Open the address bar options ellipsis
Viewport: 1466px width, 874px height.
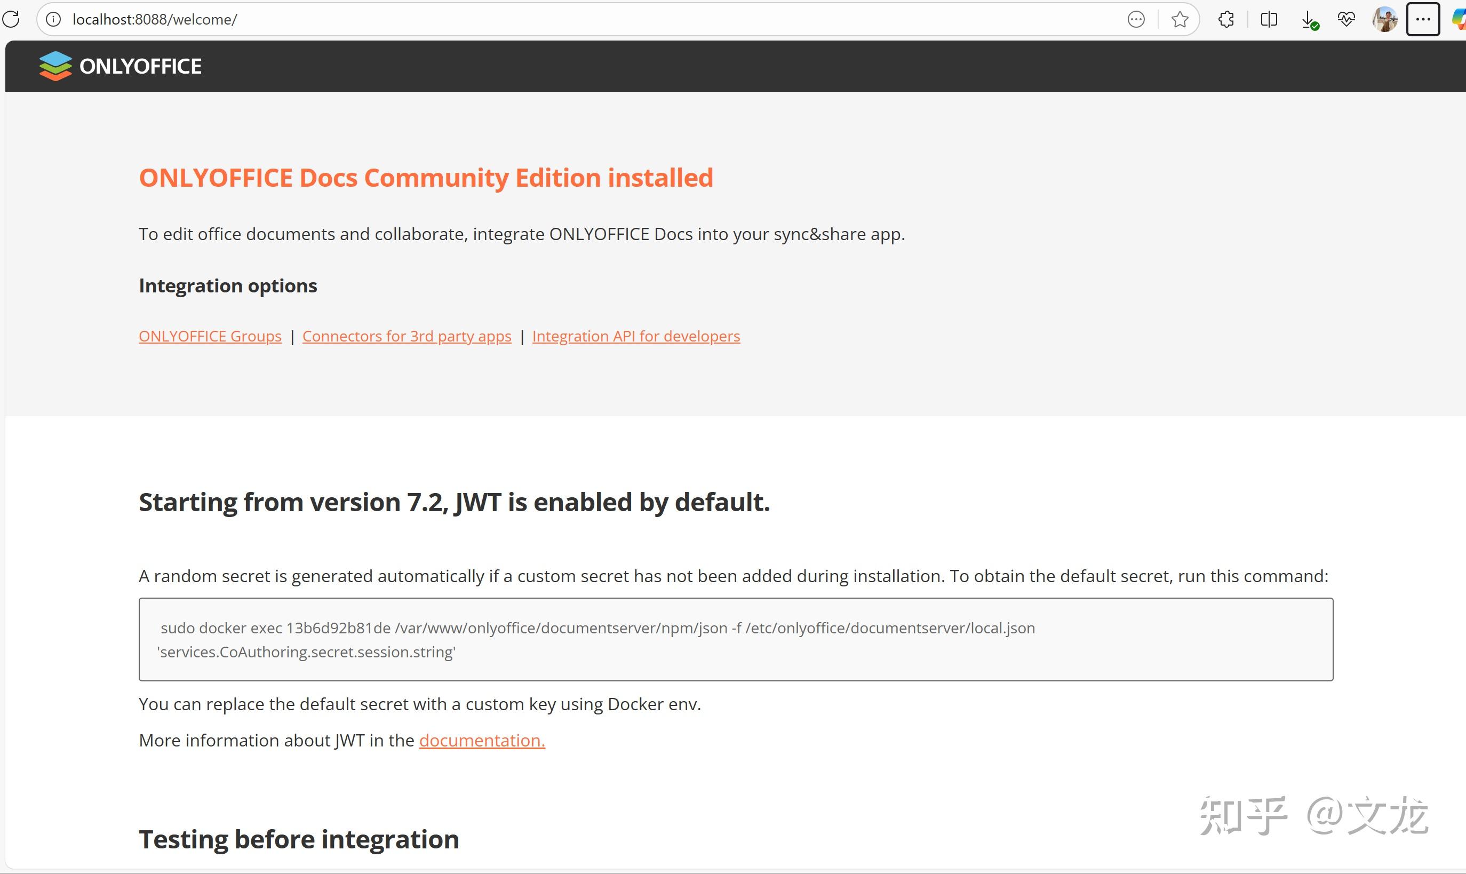pyautogui.click(x=1136, y=19)
